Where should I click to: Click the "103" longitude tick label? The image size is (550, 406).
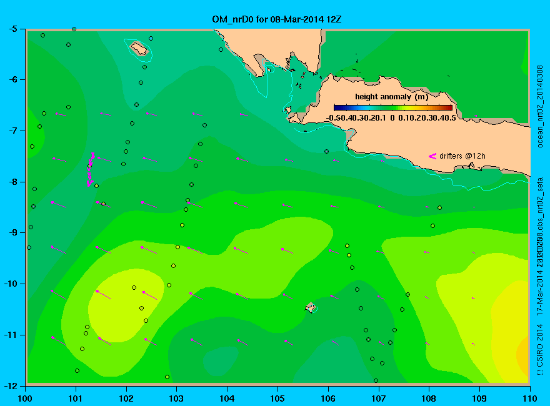pos(176,399)
